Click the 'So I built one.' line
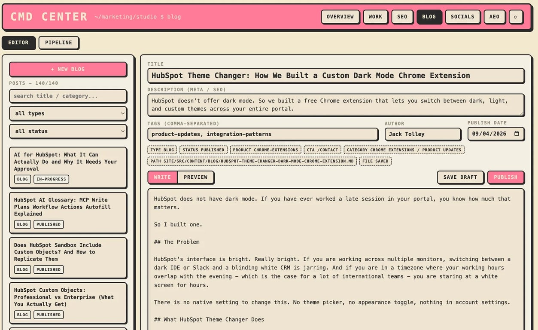 click(x=178, y=224)
